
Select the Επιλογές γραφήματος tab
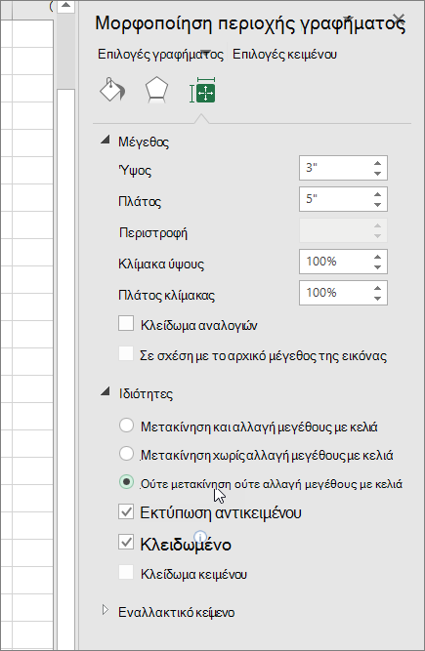160,55
